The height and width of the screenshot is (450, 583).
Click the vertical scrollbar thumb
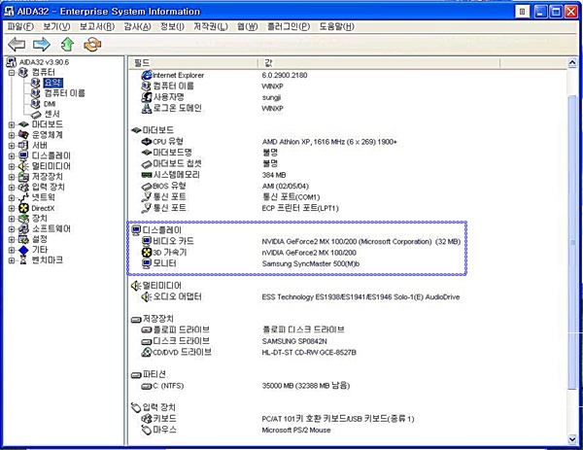point(572,242)
